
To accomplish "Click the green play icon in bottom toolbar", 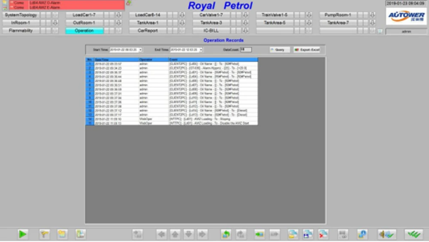I will point(22,234).
